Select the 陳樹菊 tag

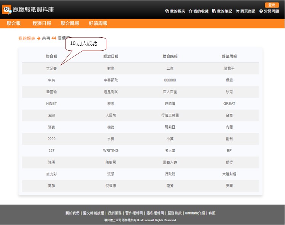tap(111, 162)
